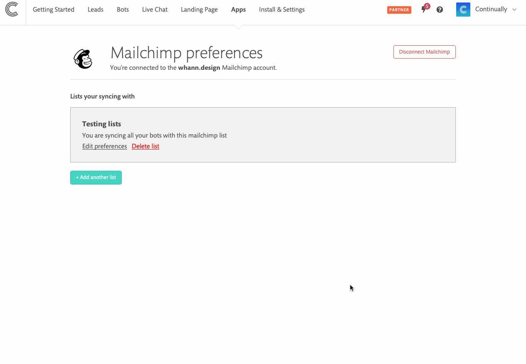Open the Bots menu item

pos(123,9)
